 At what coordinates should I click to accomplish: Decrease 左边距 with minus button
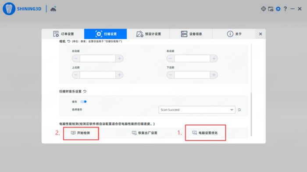pyautogui.click(x=76, y=58)
